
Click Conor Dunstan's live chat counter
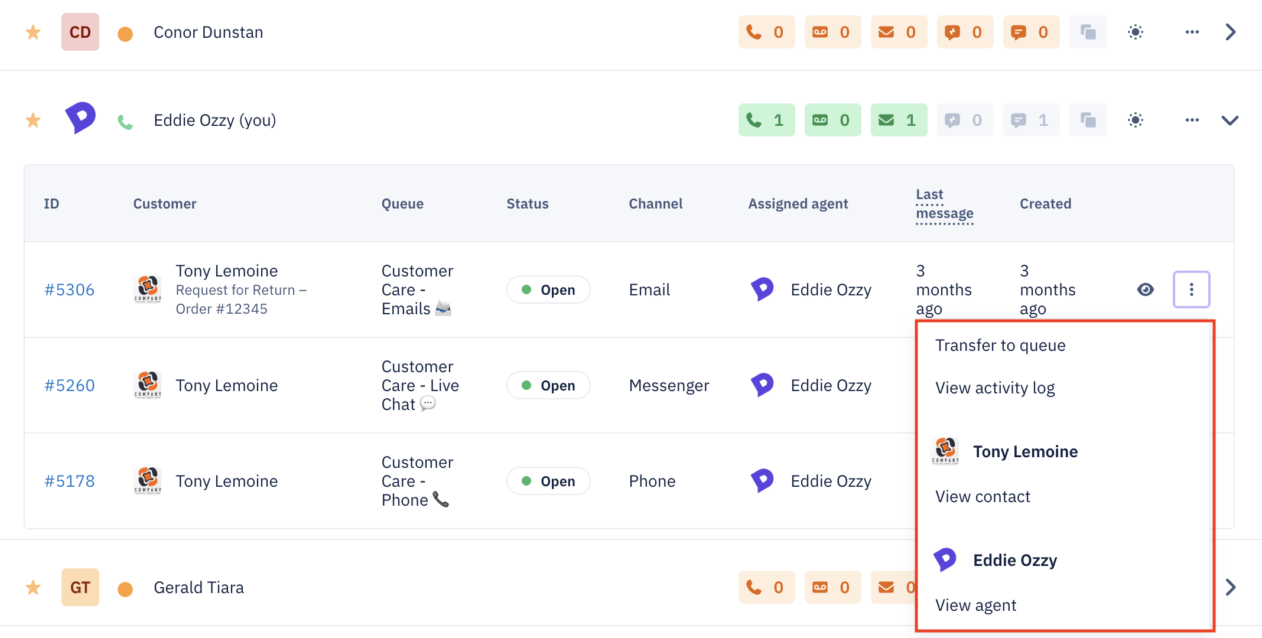tap(965, 32)
